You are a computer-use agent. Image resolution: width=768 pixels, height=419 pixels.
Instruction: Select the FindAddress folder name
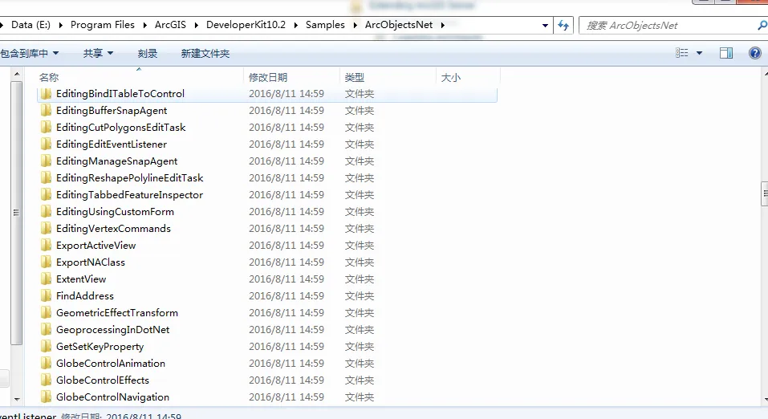pyautogui.click(x=85, y=296)
